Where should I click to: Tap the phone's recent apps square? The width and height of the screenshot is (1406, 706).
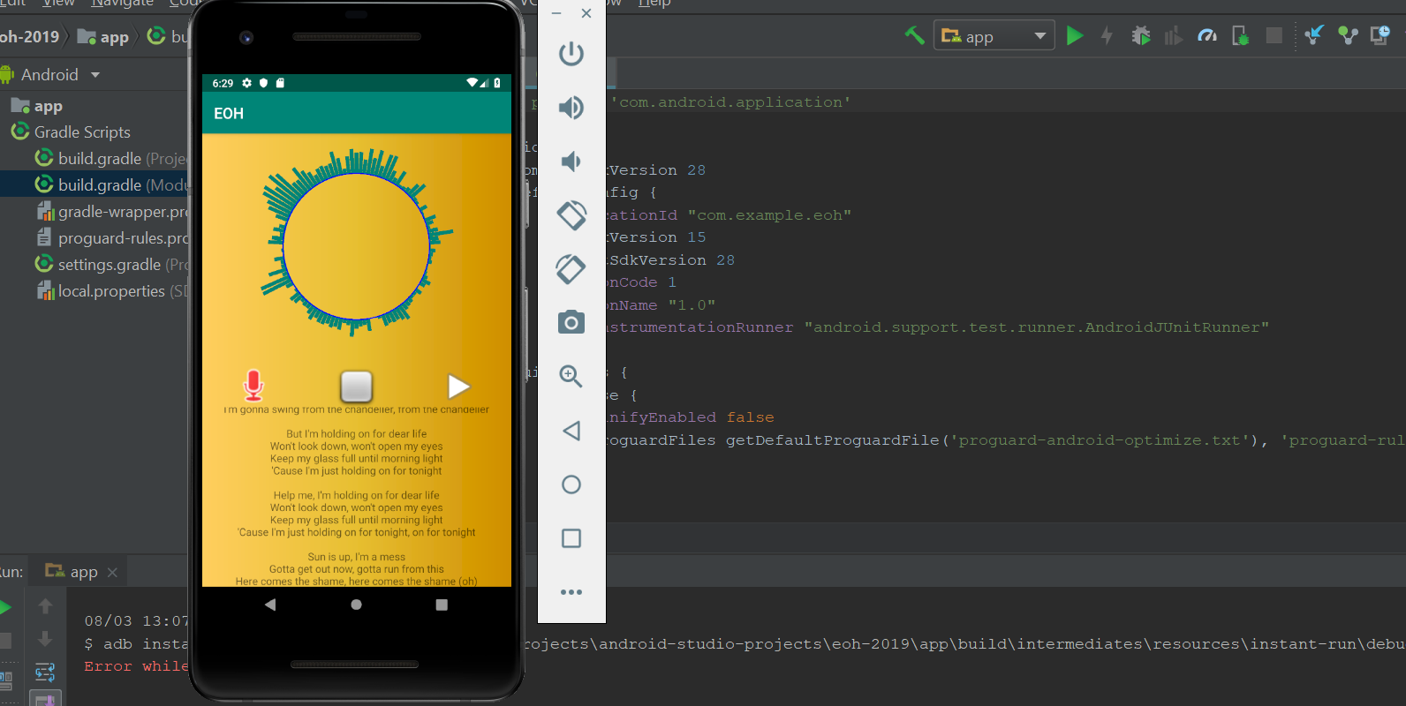442,605
